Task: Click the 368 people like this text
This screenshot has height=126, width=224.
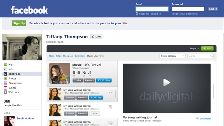Action: [13, 103]
